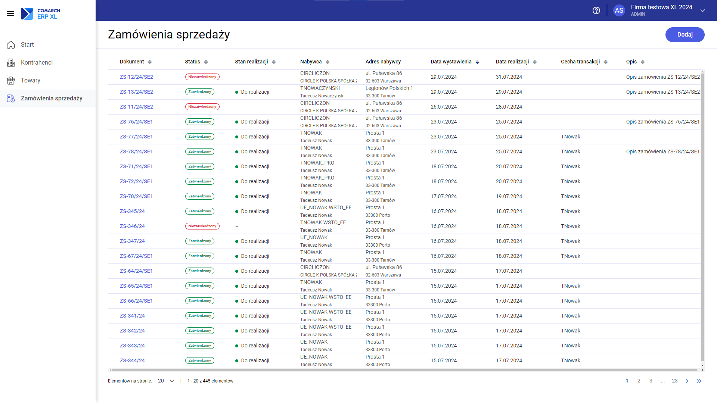Image resolution: width=717 pixels, height=403 pixels.
Task: Open order ZS-71/24/SE1
Action: click(136, 167)
